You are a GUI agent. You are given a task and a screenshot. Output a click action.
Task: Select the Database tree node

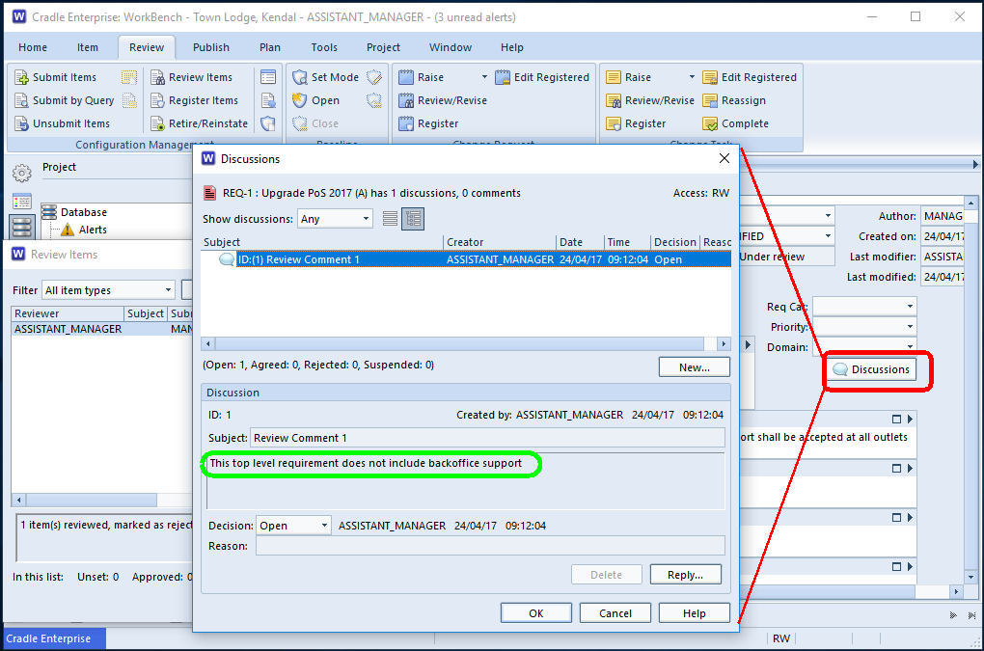(84, 212)
